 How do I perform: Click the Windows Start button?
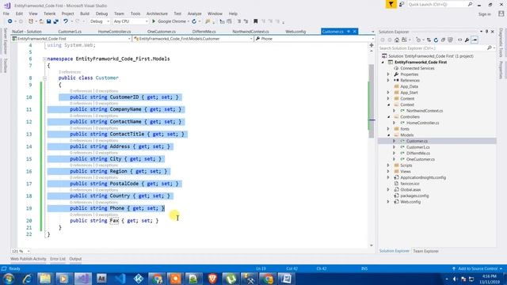click(9, 279)
